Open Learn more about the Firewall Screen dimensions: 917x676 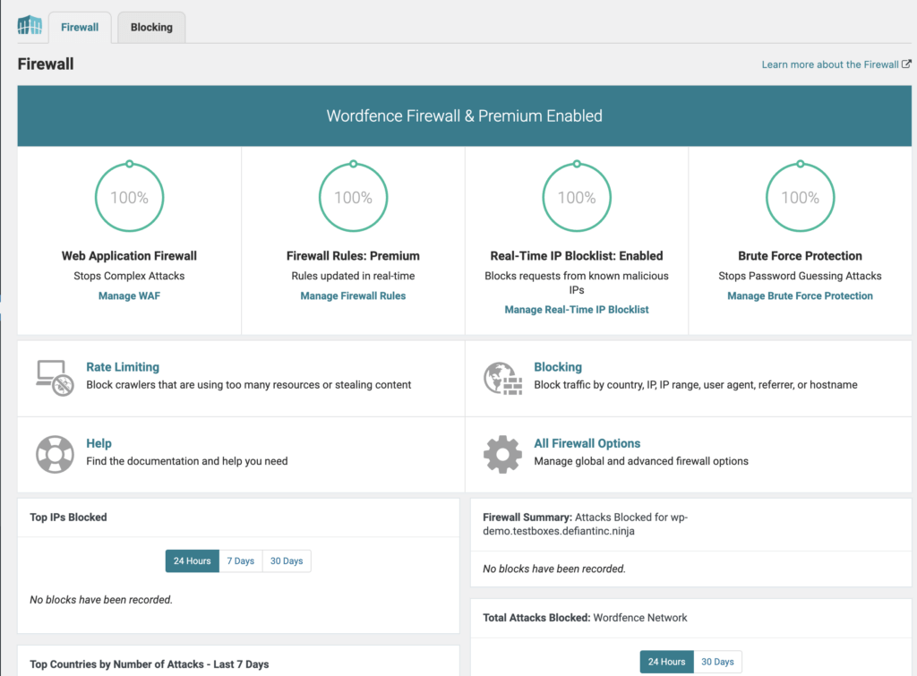[829, 64]
